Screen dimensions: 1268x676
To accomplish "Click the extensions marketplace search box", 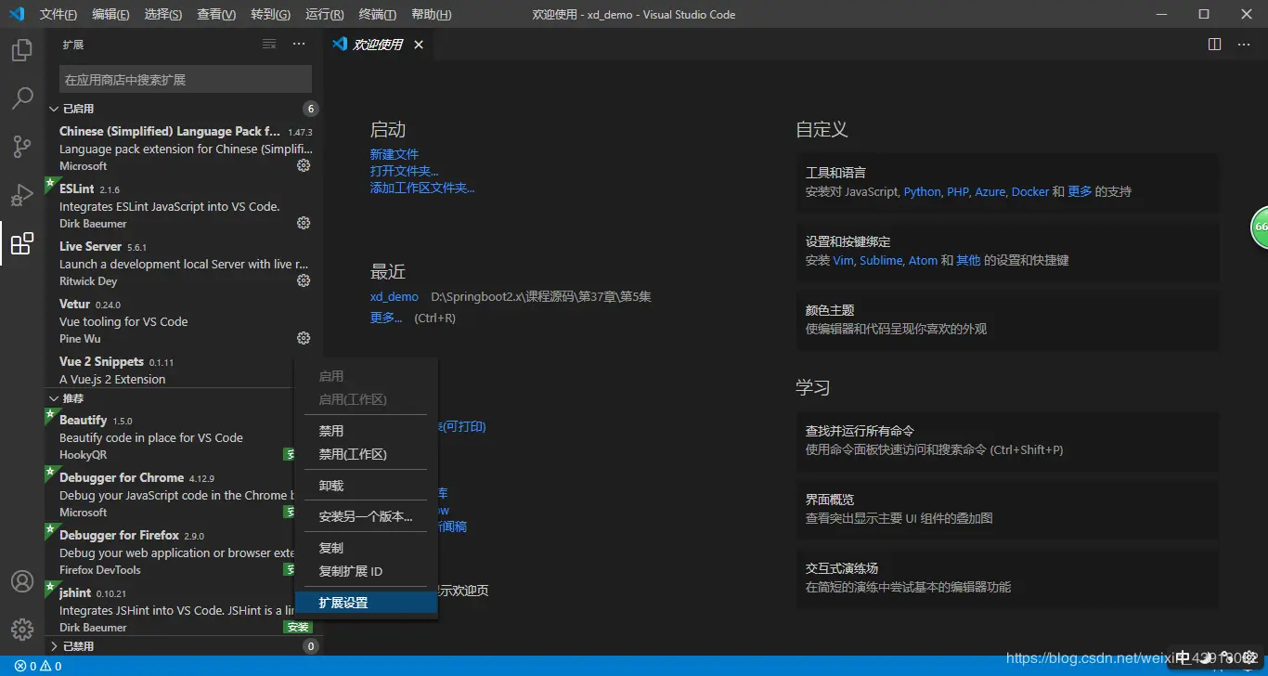I will 185,79.
